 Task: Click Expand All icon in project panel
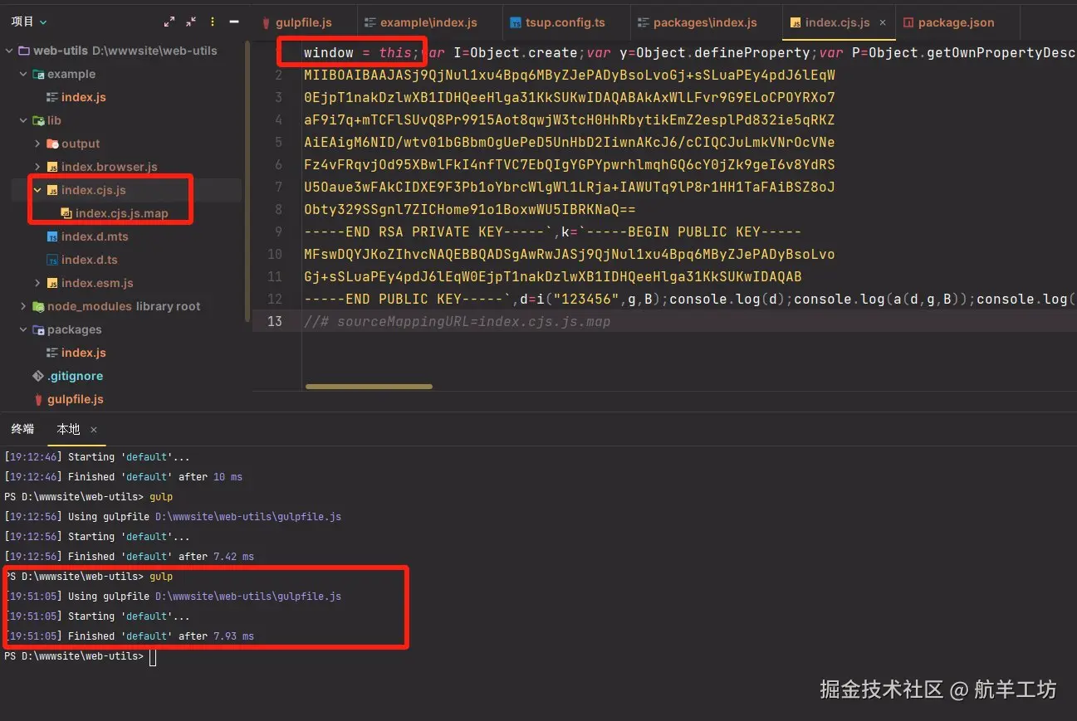point(169,22)
